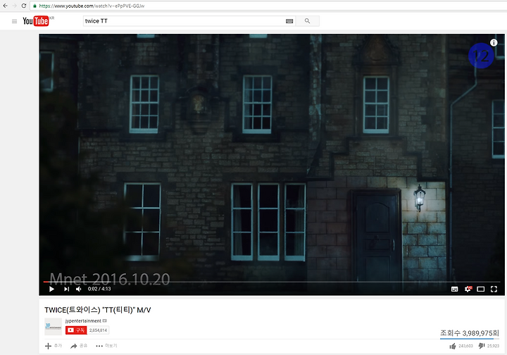
Task: Reload the page with the refresh icon
Action: click(x=24, y=6)
